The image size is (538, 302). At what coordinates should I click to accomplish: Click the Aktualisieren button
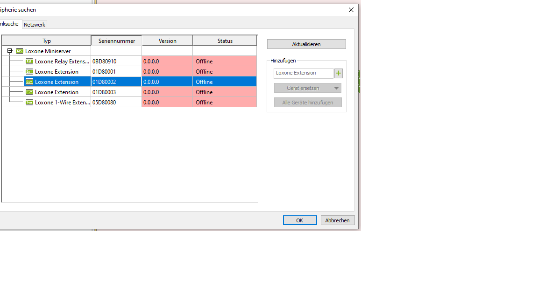click(306, 44)
